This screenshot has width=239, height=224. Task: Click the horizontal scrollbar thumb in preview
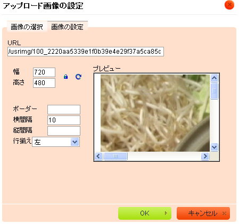coord(116,156)
